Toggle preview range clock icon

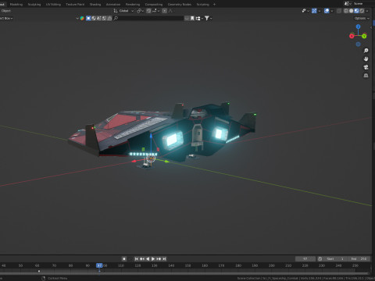320,259
